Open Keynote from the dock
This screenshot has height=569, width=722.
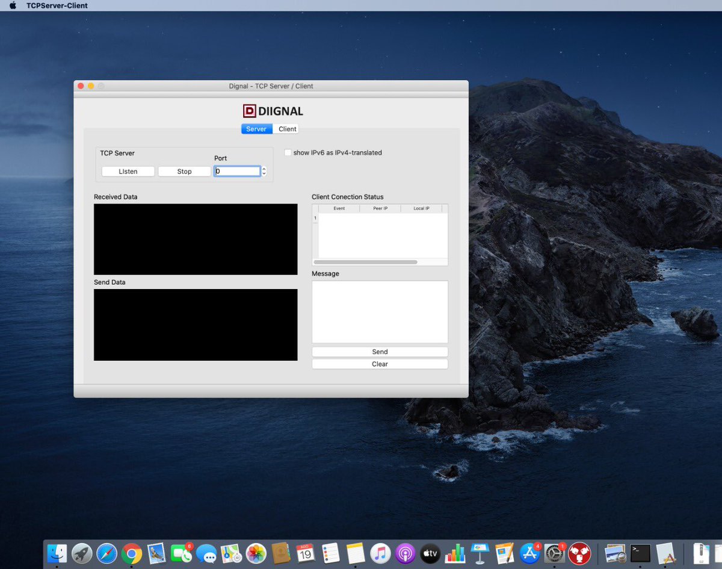[480, 553]
